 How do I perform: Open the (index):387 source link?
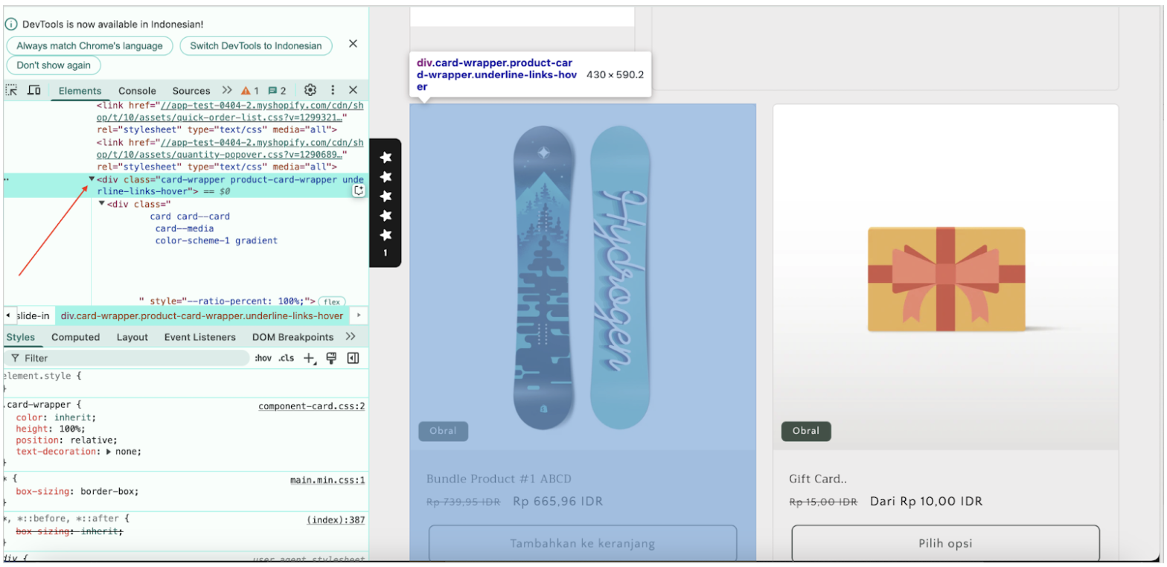pyautogui.click(x=336, y=520)
